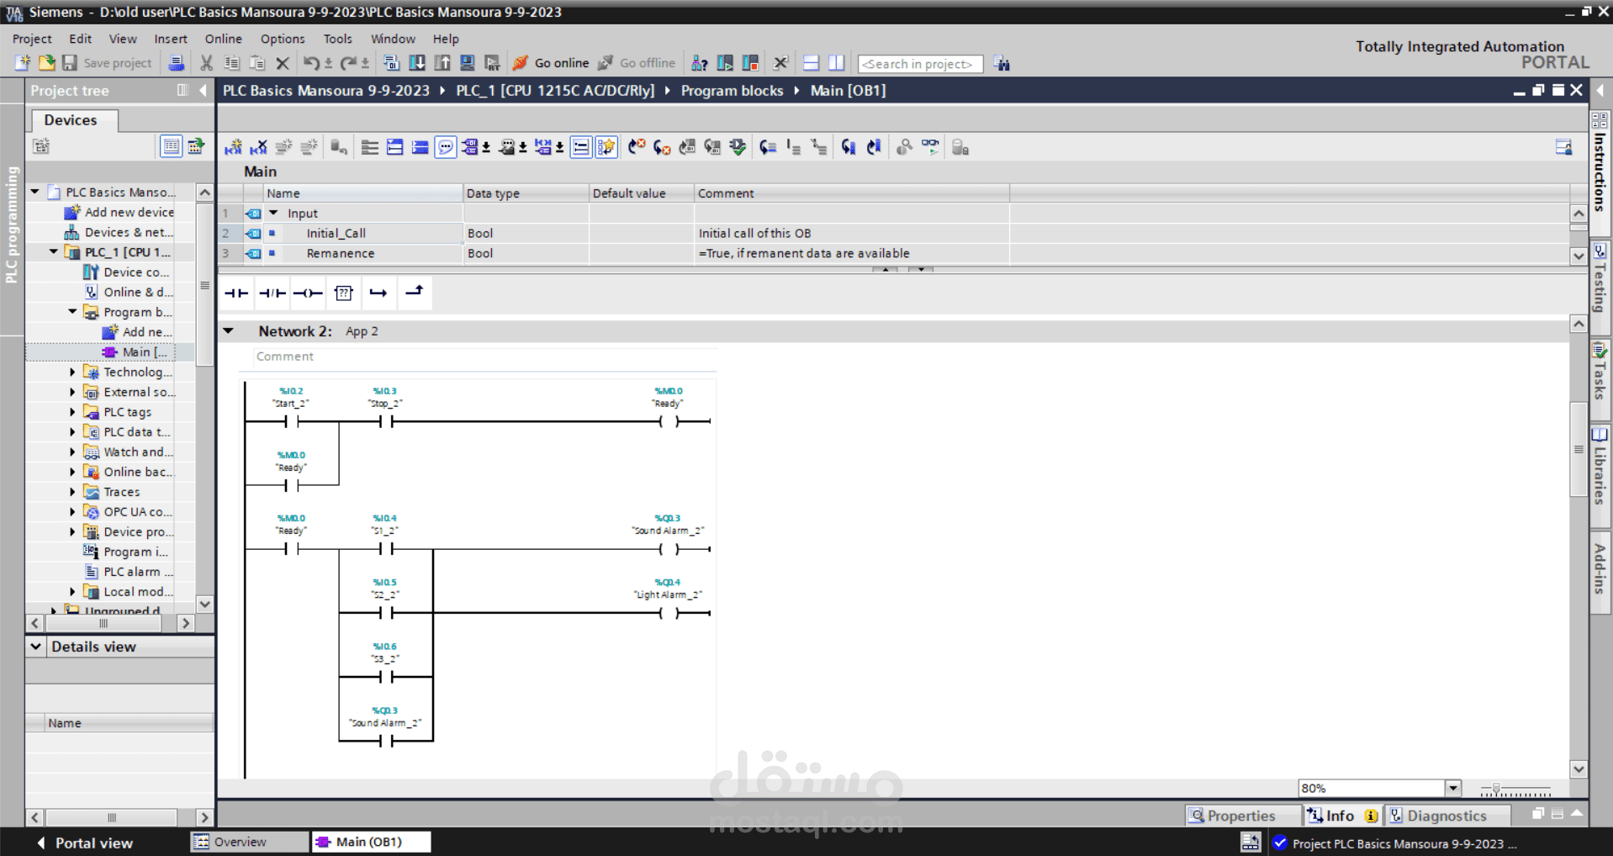Insert an output coil instruction

(x=308, y=293)
